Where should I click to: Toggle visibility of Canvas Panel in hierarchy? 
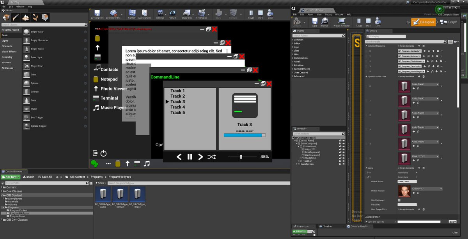(344, 141)
